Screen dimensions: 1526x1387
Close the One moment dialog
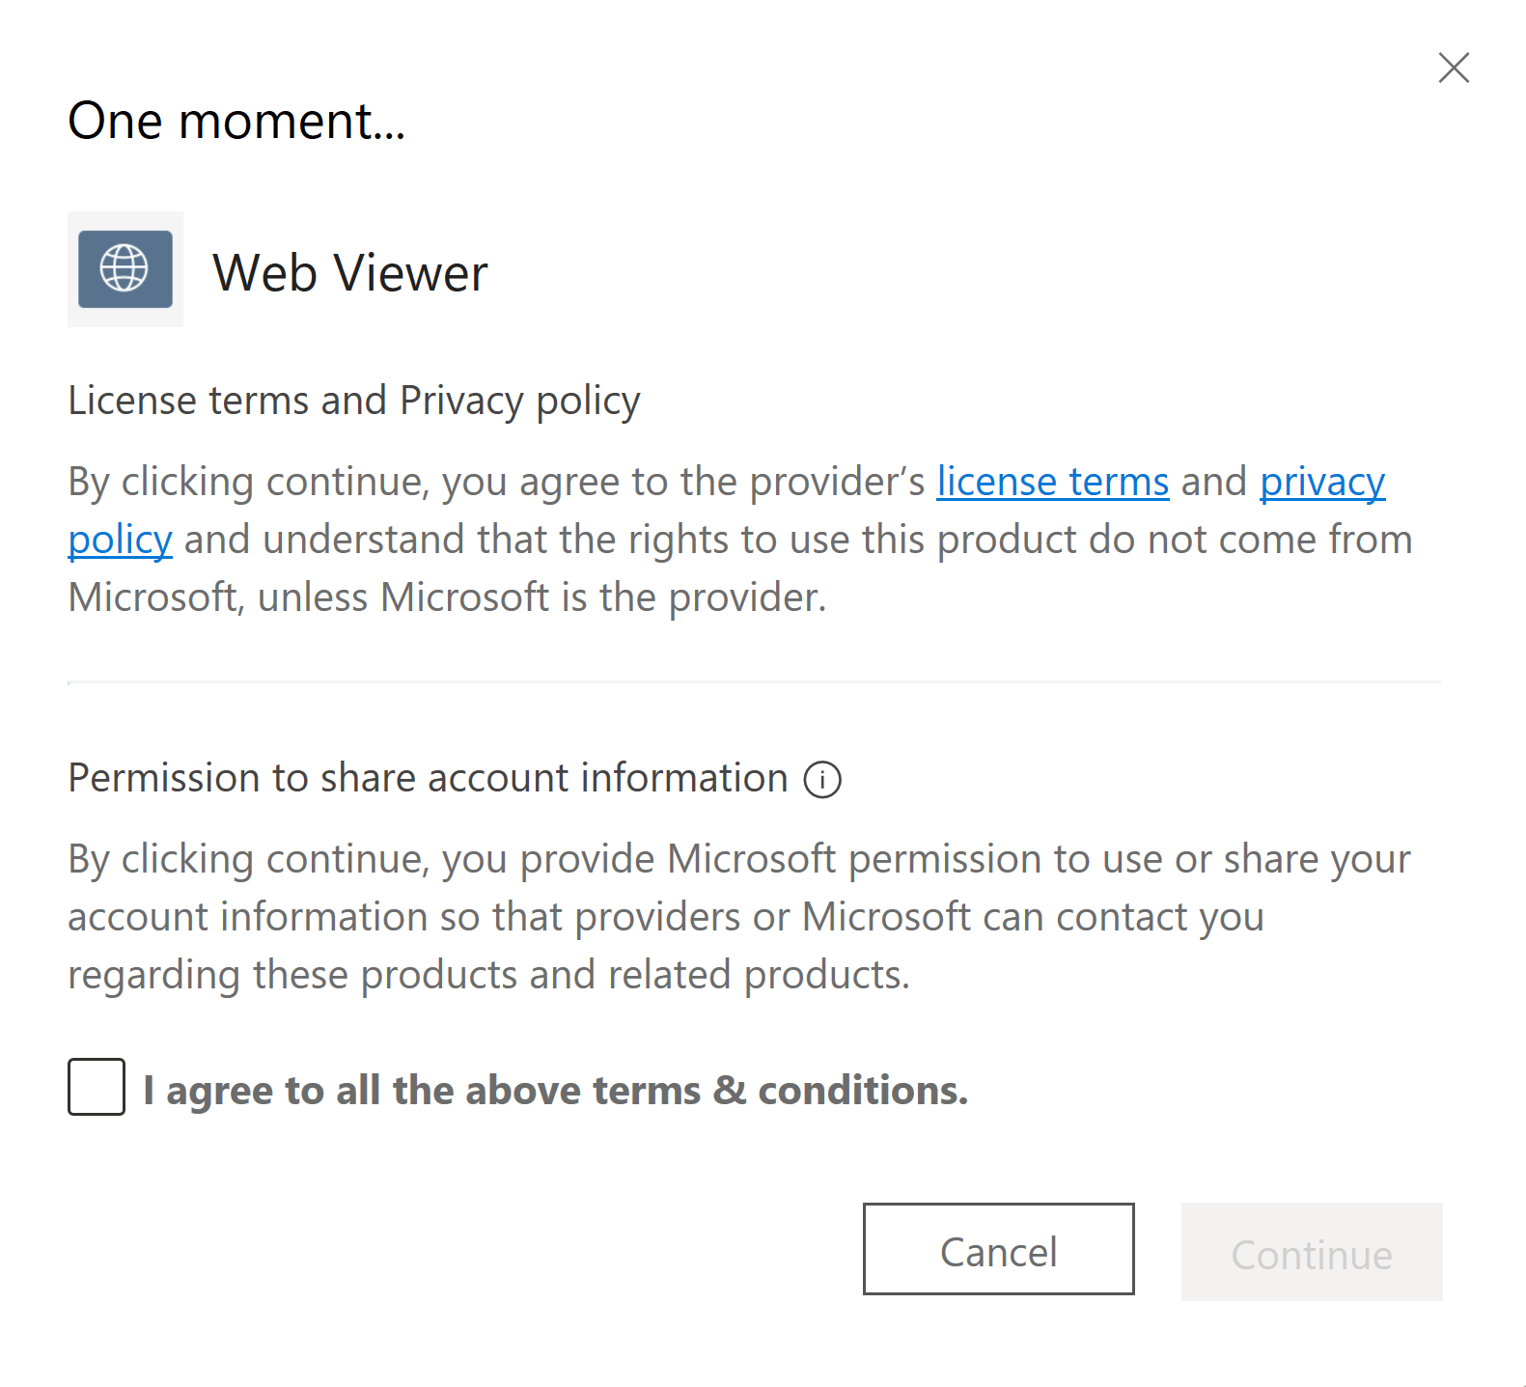click(1453, 68)
